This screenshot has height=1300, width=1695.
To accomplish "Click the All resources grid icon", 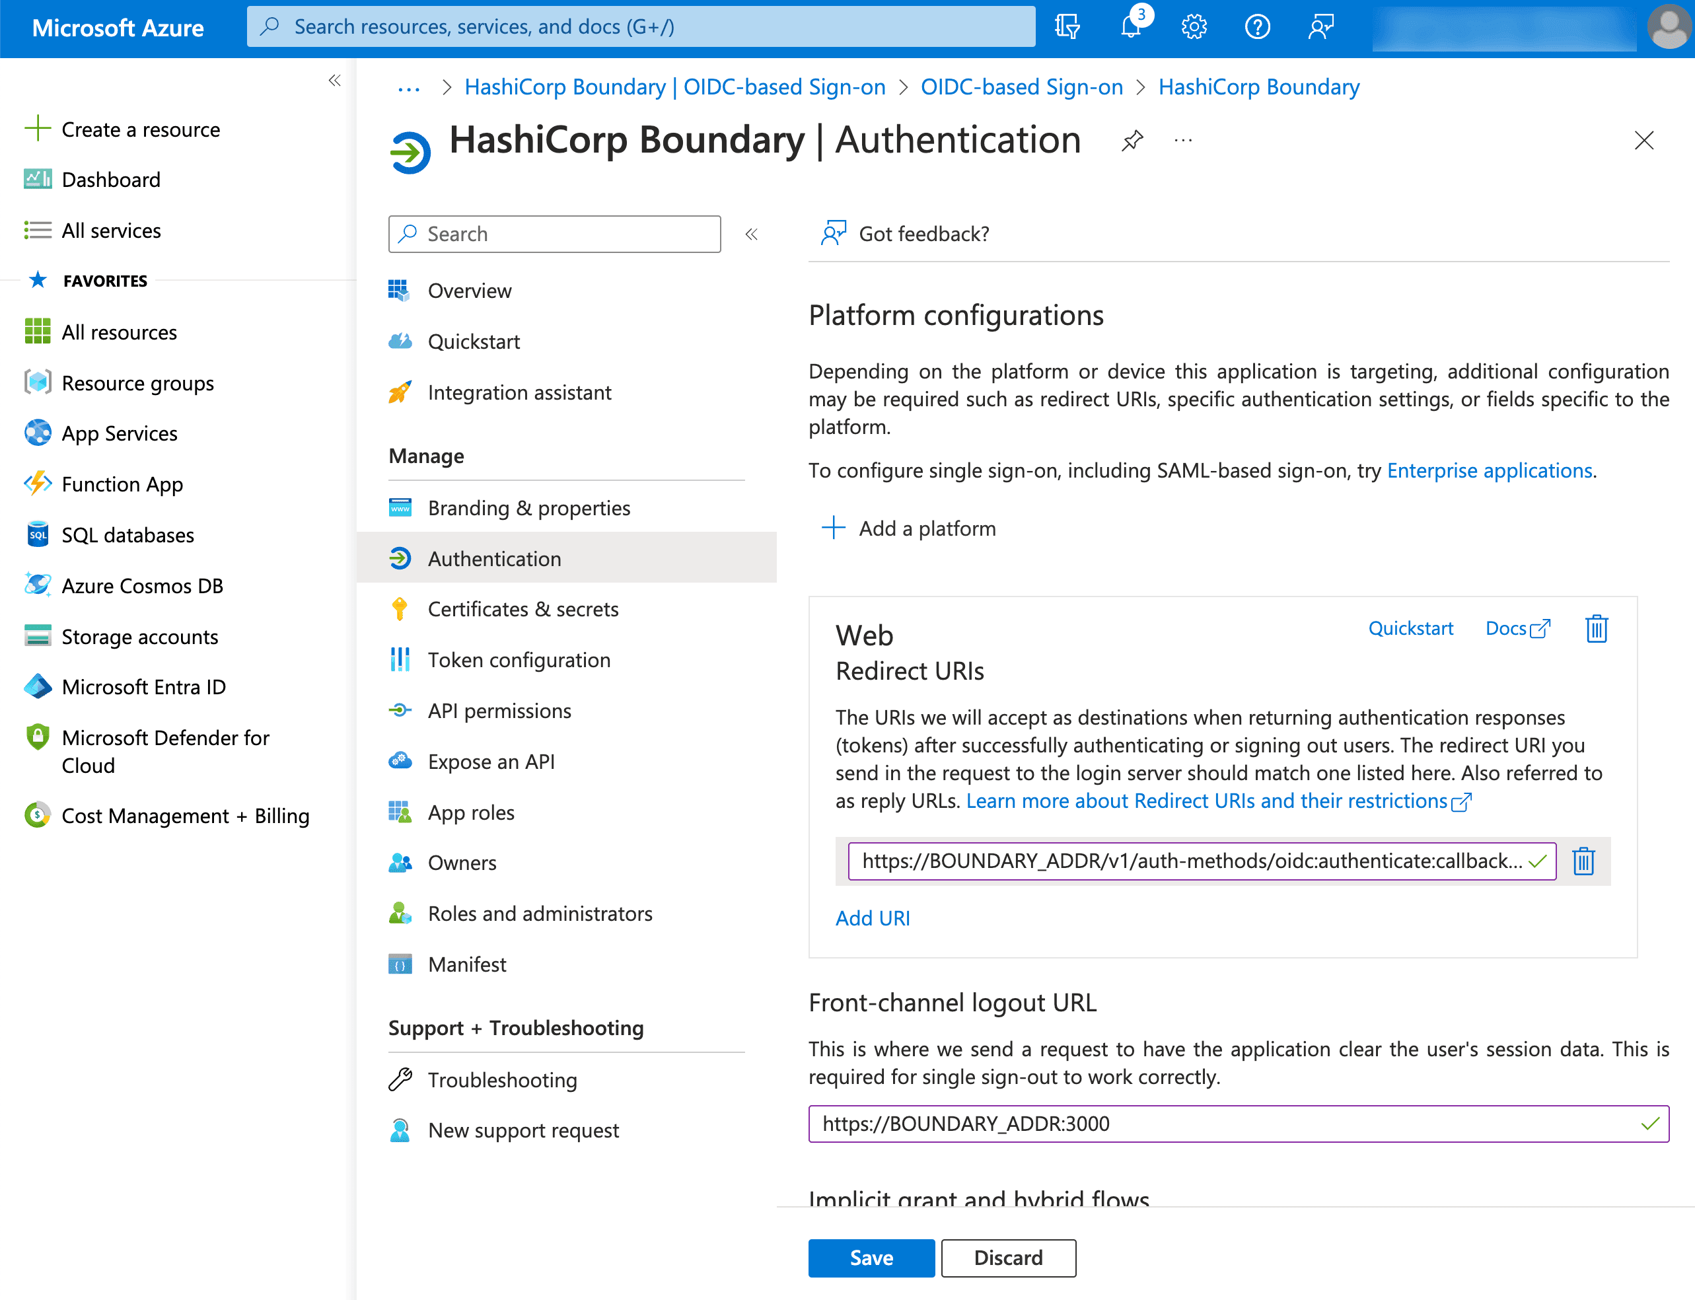I will tap(37, 331).
